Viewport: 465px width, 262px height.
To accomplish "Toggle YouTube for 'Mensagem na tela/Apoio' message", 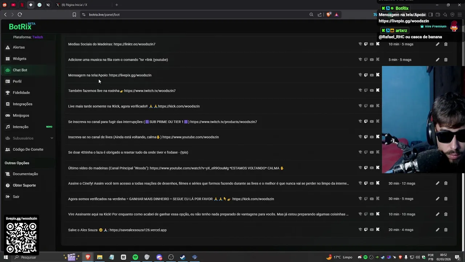I will tap(372, 75).
